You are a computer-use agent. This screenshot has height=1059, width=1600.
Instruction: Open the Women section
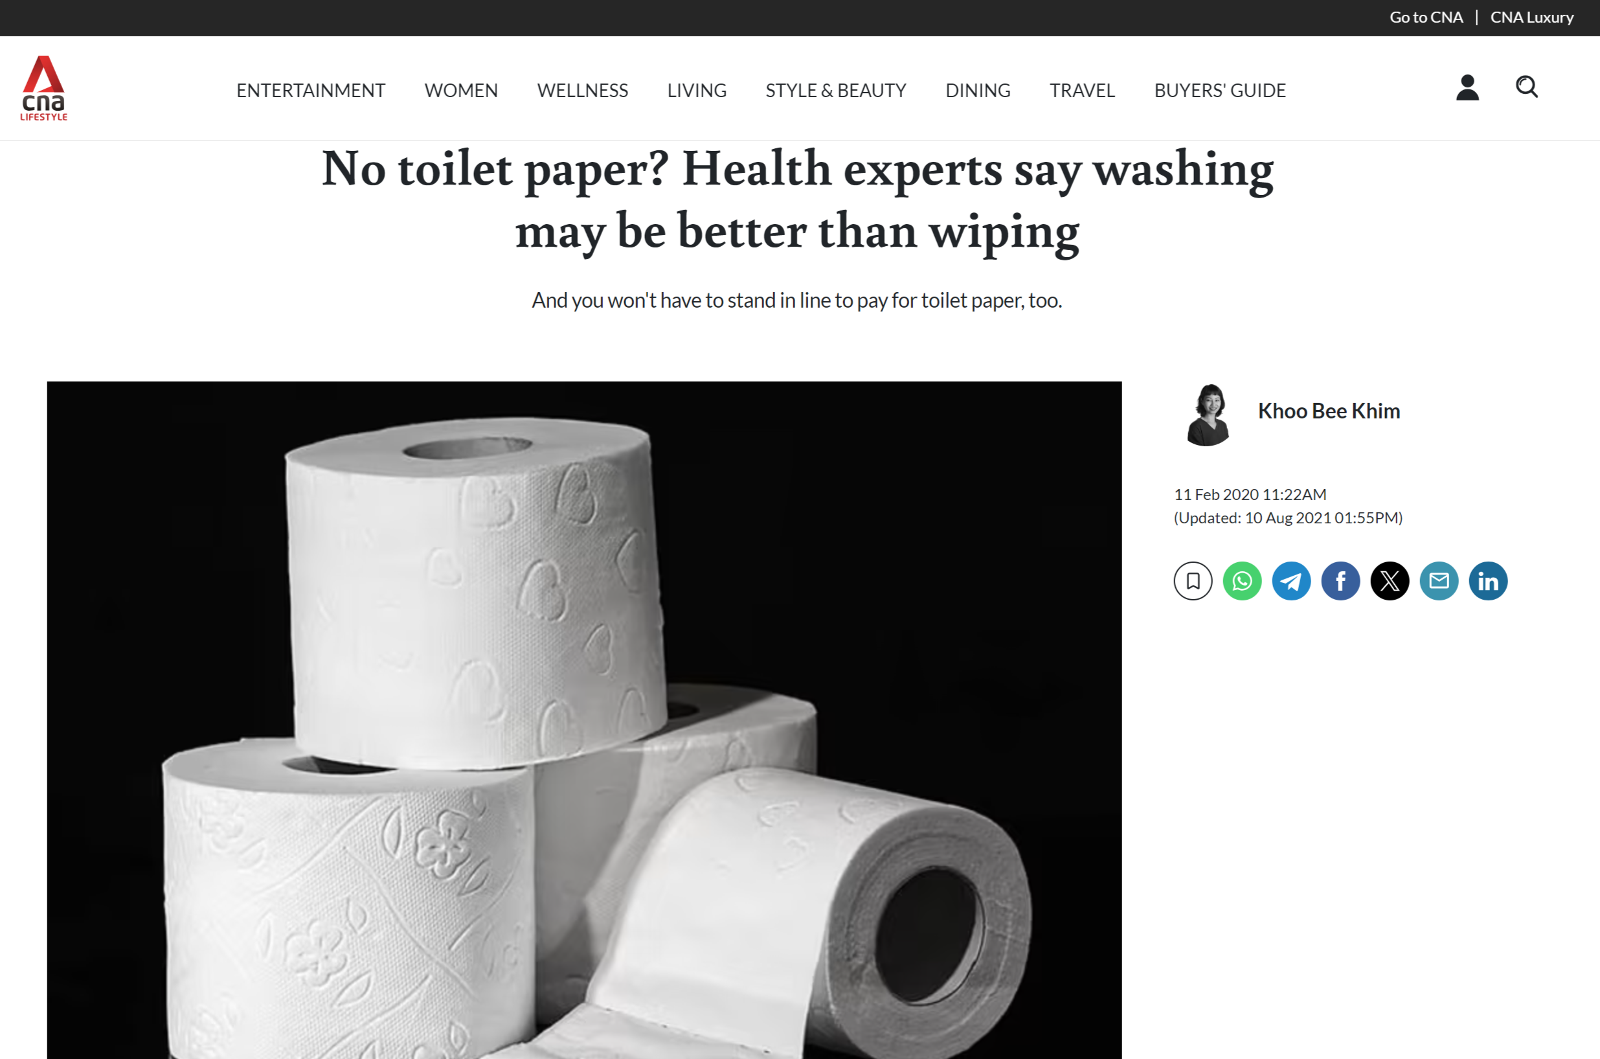[461, 91]
